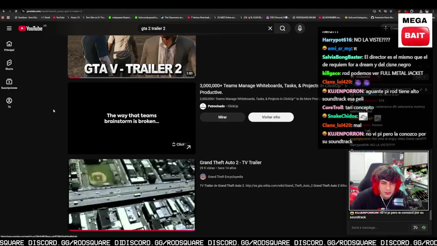Click killgace username in chat

[331, 73]
